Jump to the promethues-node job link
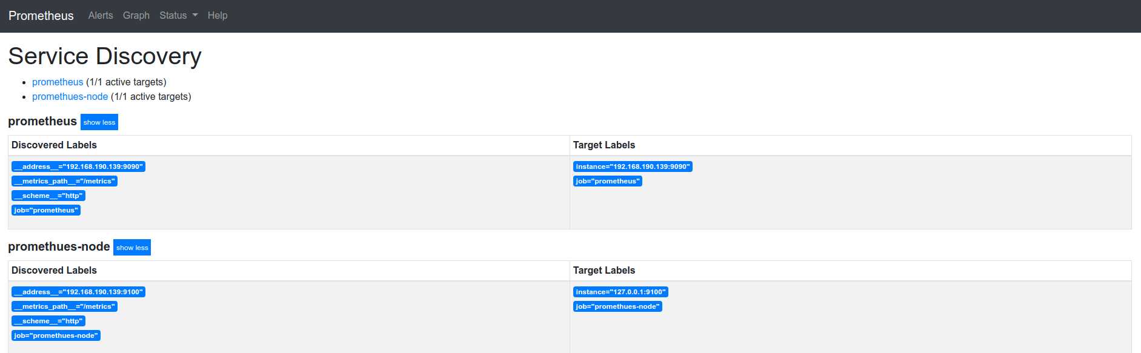Screen dimensions: 1141x353 70,96
